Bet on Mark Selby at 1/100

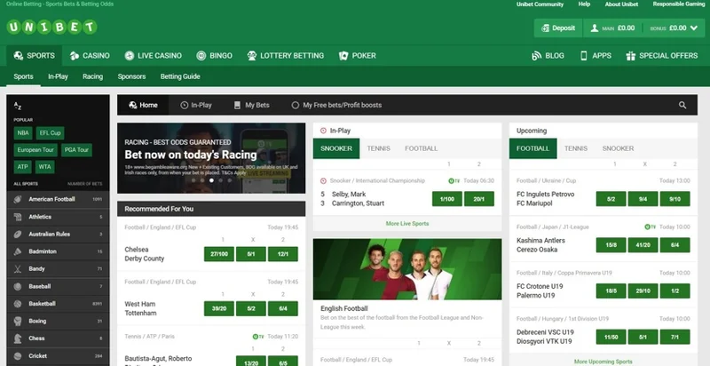pyautogui.click(x=447, y=199)
